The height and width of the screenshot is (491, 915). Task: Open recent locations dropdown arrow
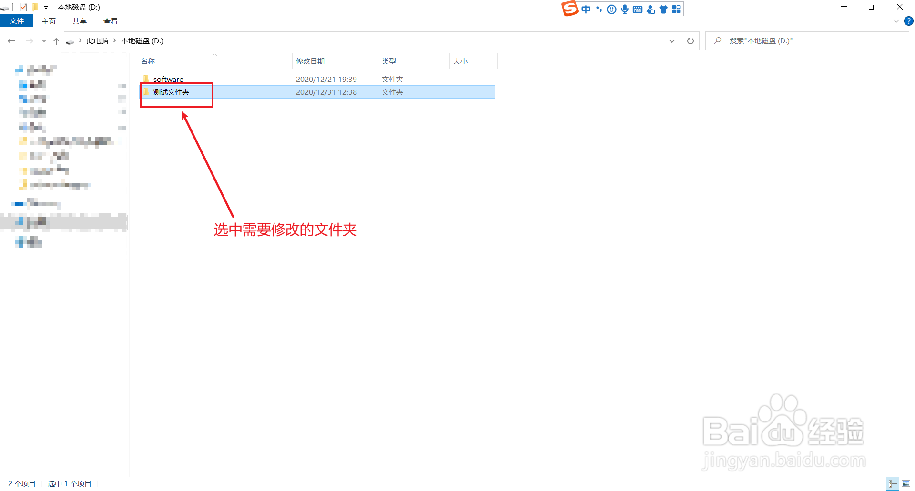coord(44,41)
